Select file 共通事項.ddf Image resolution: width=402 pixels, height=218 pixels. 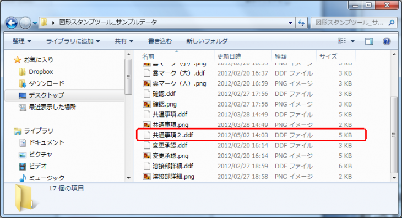(170, 114)
